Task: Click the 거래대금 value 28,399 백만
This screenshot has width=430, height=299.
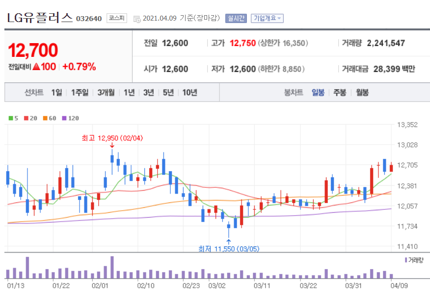Action: click(394, 69)
